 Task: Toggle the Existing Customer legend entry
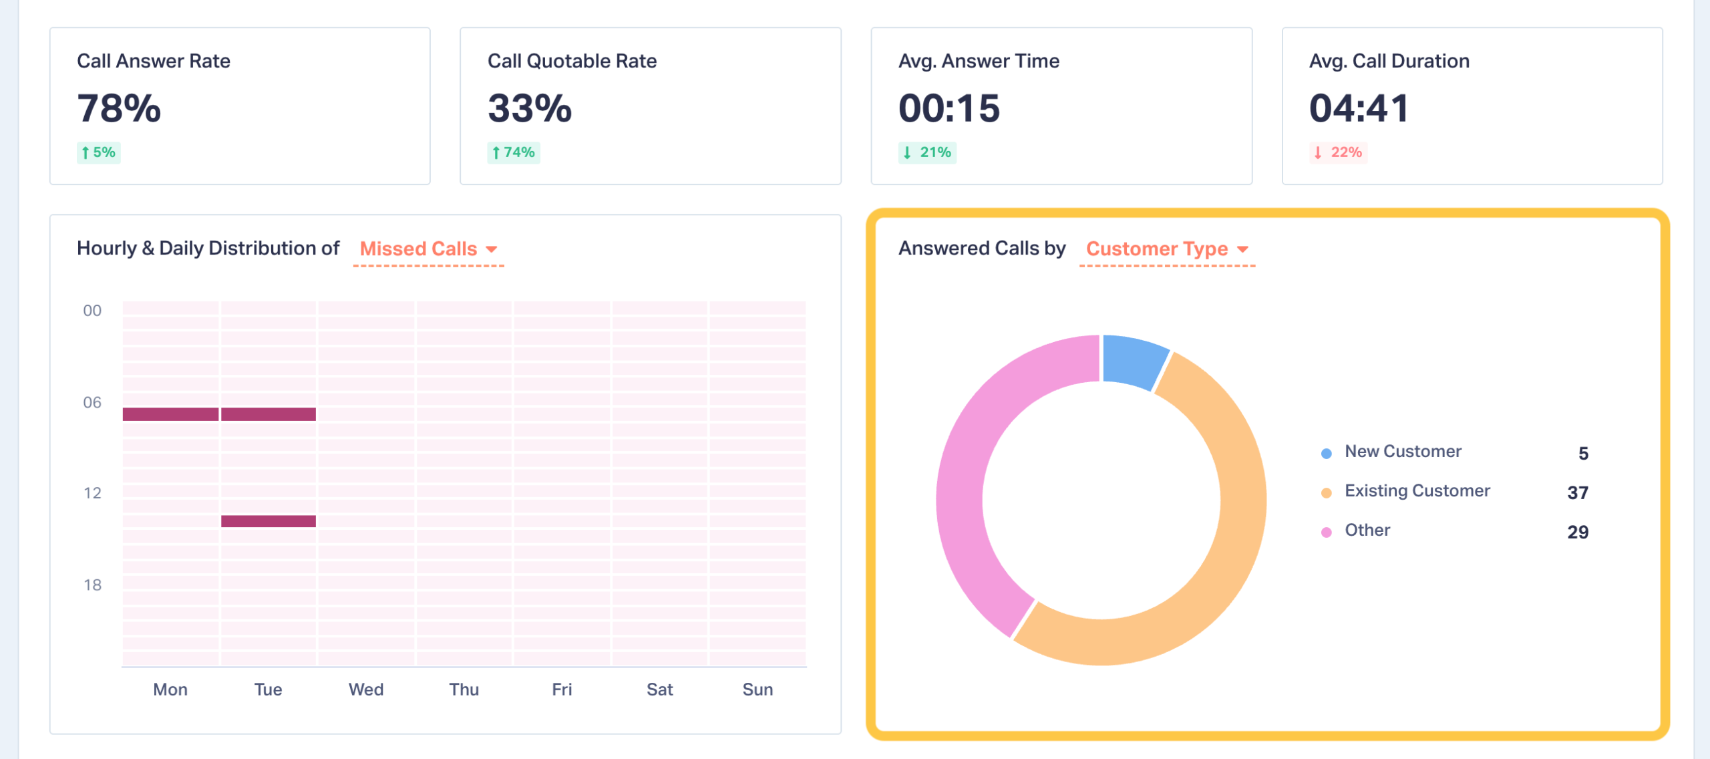pyautogui.click(x=1417, y=491)
